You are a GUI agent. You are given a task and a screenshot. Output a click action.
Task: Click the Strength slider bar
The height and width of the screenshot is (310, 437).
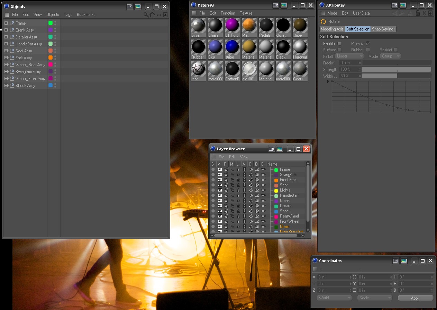point(396,69)
